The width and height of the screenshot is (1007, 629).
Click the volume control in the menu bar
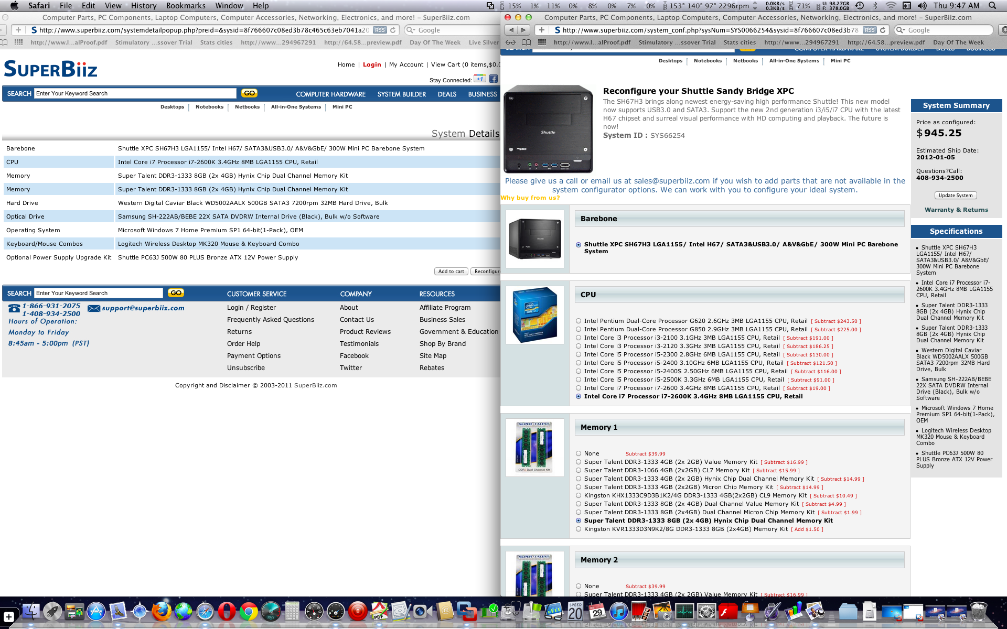[x=922, y=6]
